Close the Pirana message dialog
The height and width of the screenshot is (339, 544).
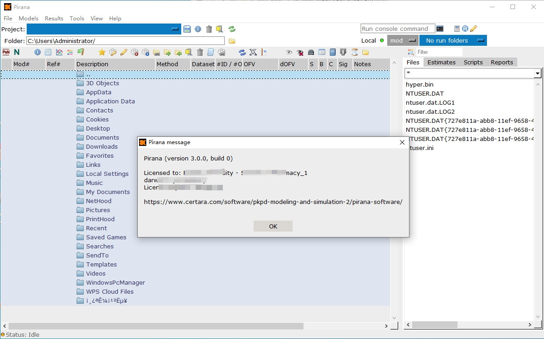point(402,142)
